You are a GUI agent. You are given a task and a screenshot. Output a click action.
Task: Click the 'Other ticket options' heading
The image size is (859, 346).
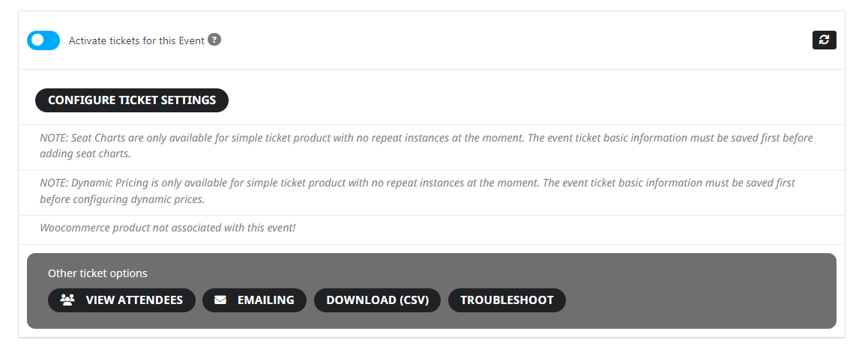tap(97, 273)
